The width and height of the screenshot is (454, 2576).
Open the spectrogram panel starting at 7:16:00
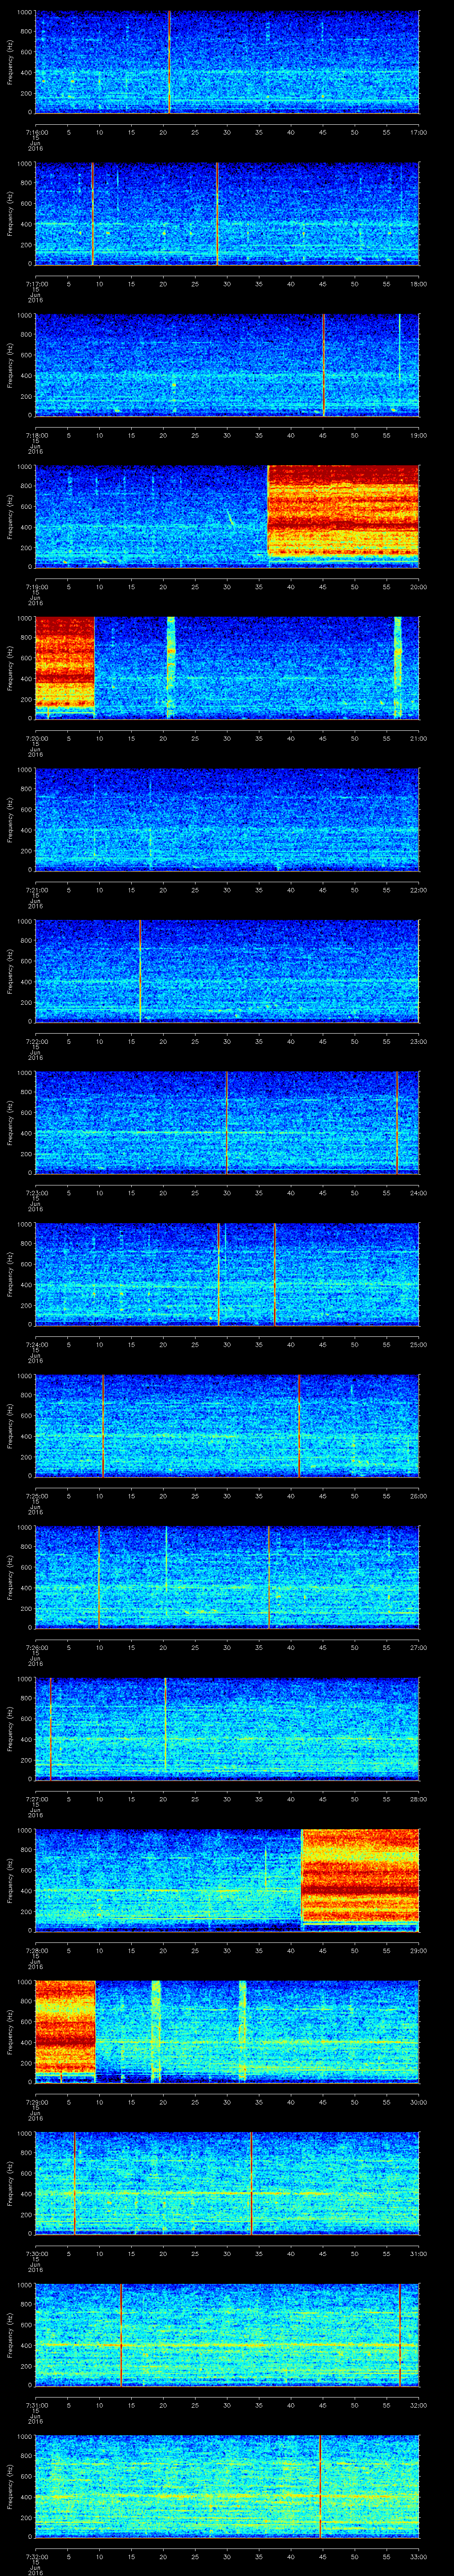pos(227,62)
